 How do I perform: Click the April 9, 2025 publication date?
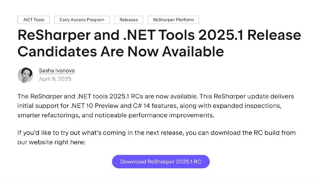55,79
